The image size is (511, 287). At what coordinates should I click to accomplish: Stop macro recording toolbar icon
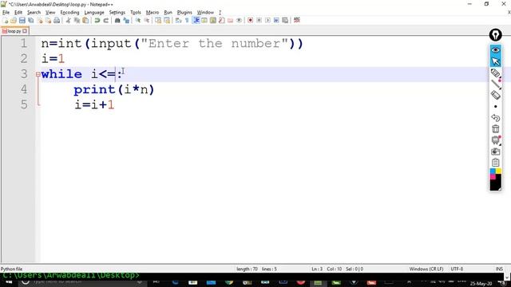click(259, 20)
